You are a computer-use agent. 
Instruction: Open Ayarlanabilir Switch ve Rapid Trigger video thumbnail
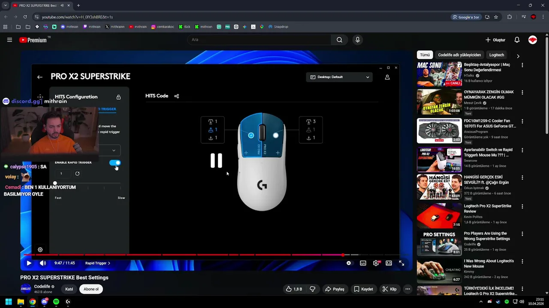click(x=439, y=159)
